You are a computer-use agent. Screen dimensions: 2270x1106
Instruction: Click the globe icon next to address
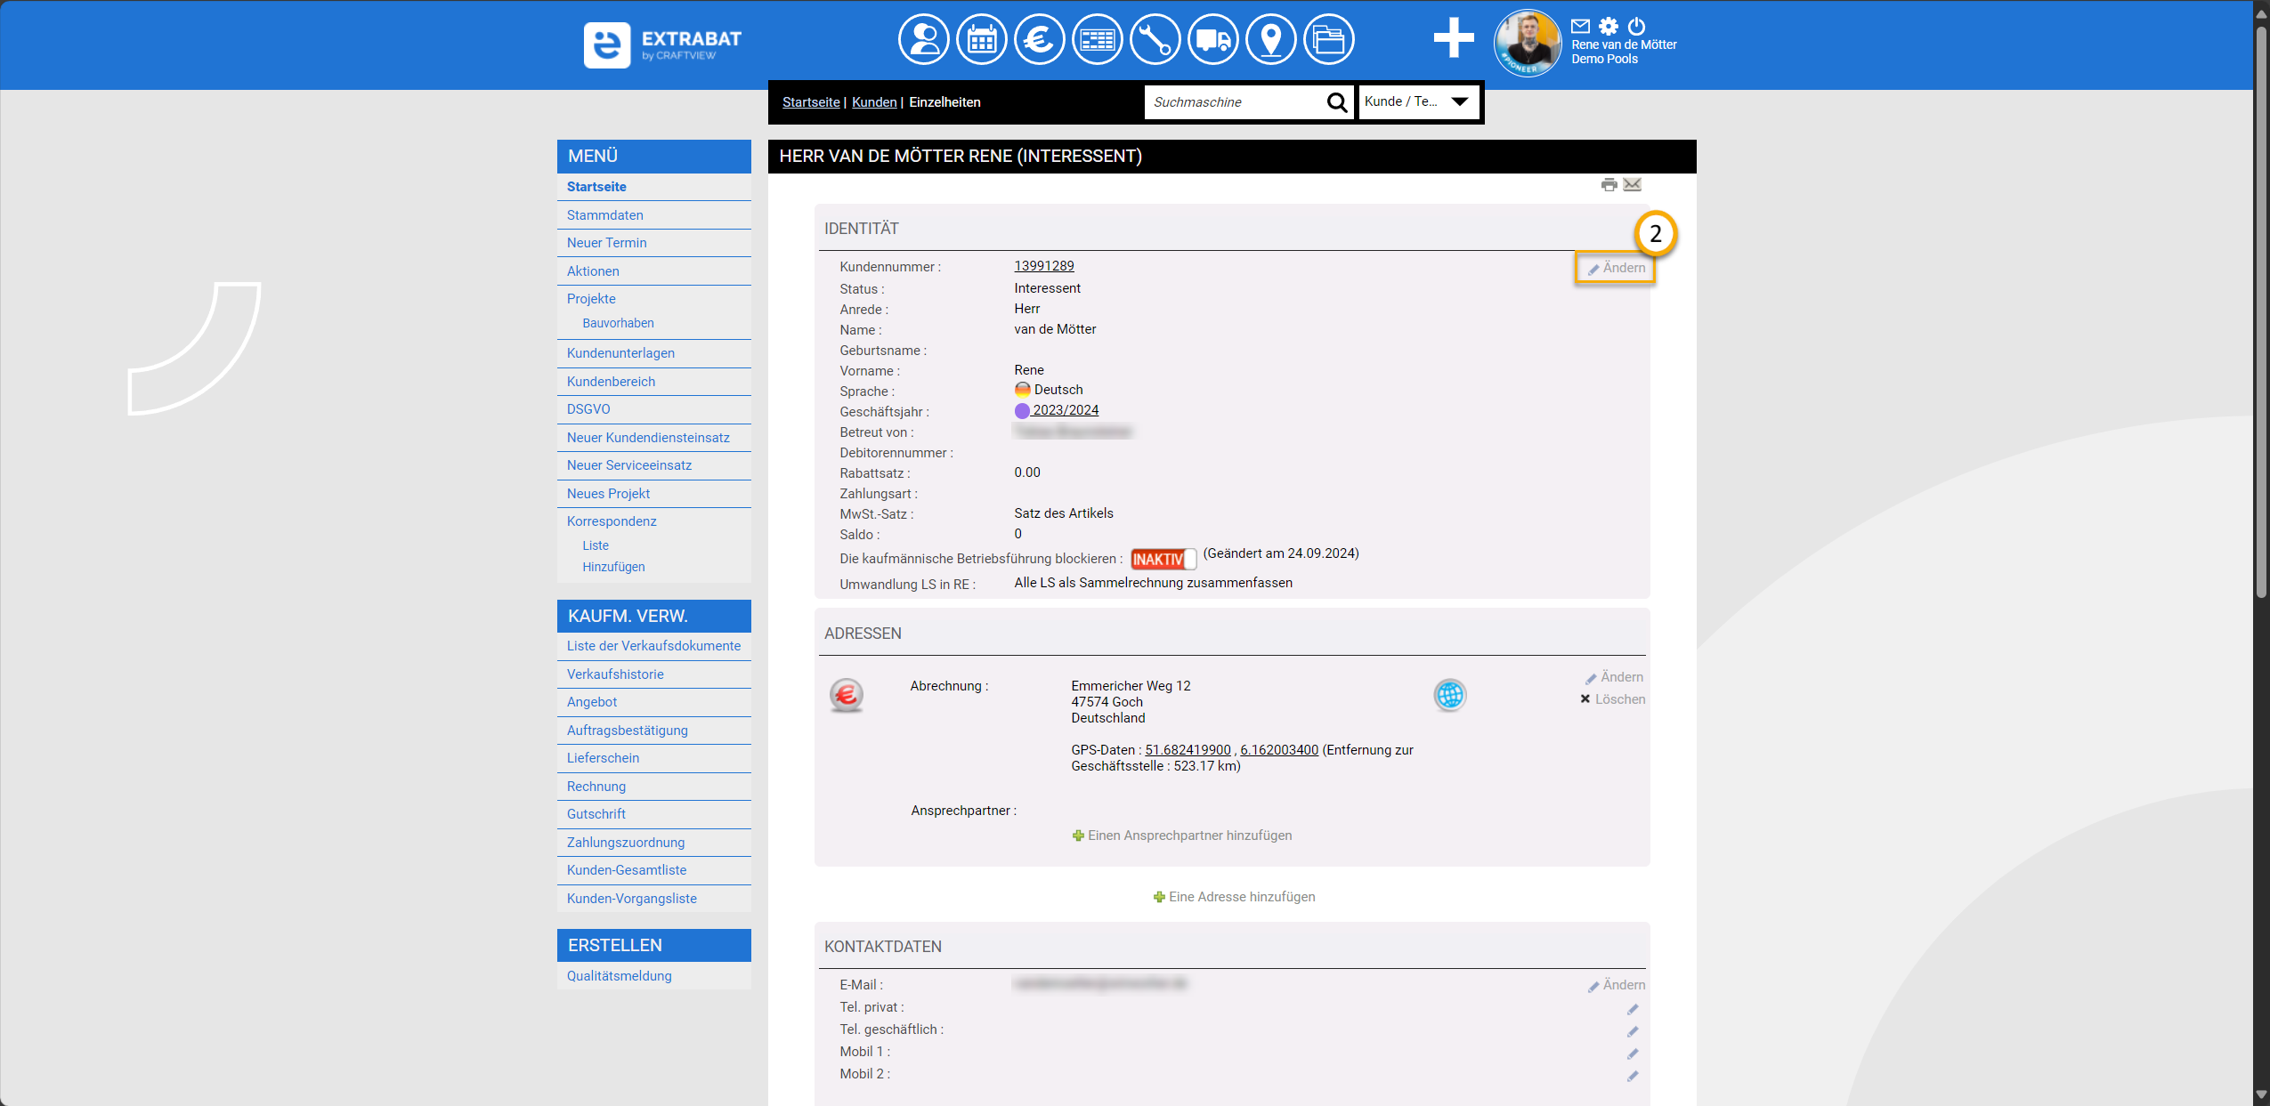[1449, 695]
